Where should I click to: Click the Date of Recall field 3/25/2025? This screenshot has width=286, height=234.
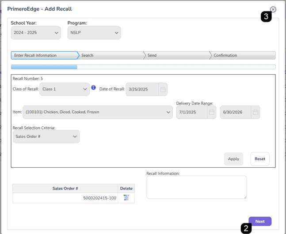(x=142, y=89)
